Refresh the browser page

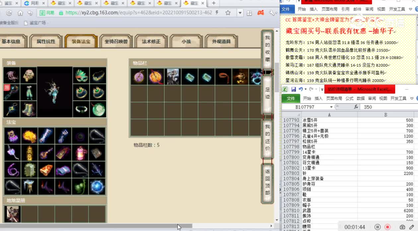tap(9, 13)
